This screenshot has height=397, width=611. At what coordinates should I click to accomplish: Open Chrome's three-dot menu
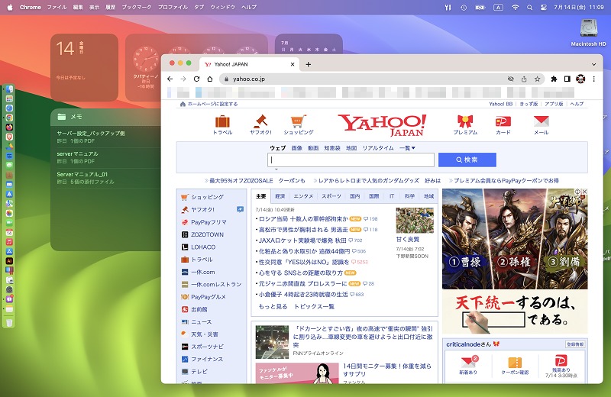tap(594, 79)
